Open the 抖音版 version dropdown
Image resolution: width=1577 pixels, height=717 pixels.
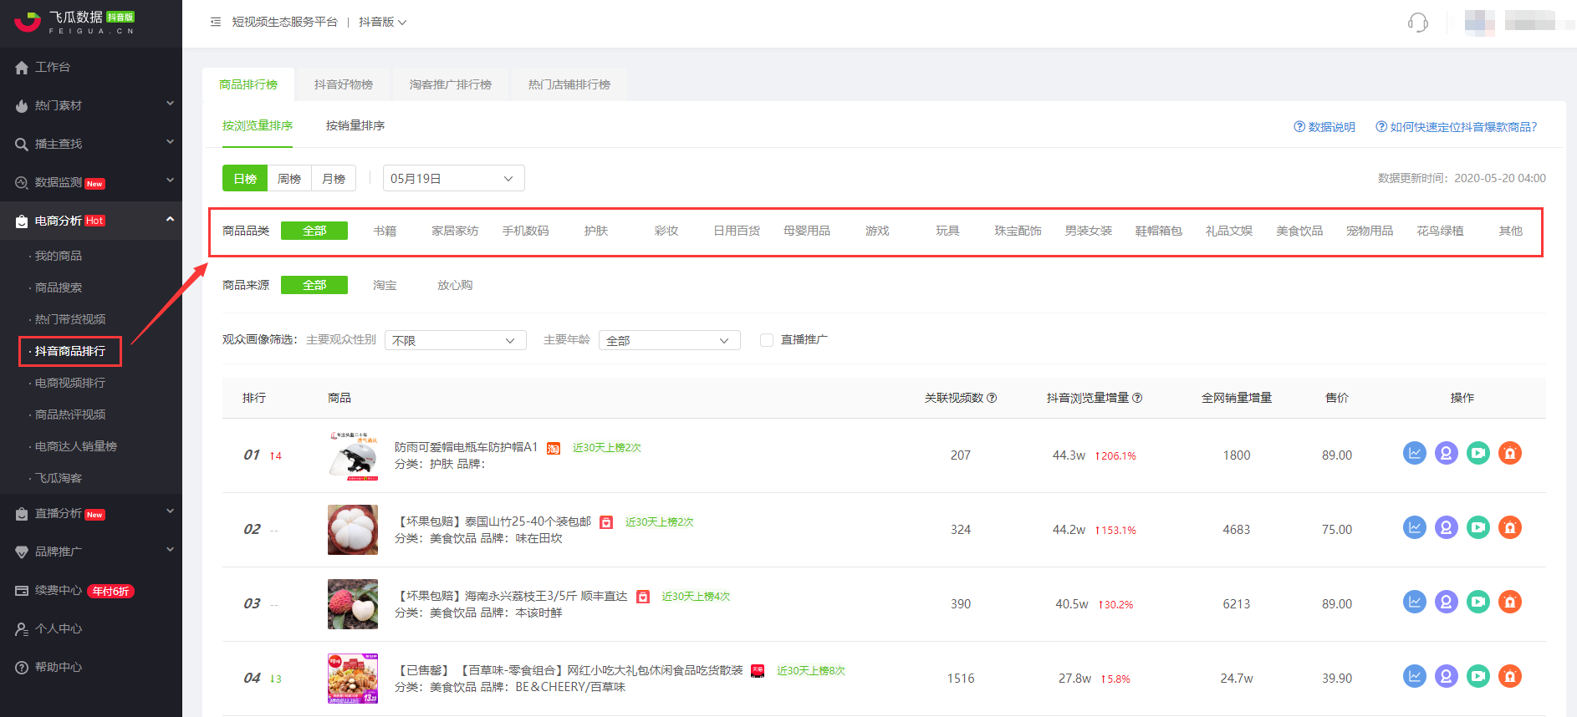point(382,22)
